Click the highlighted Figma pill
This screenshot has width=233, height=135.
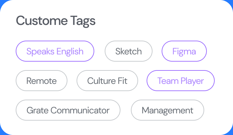tap(184, 51)
